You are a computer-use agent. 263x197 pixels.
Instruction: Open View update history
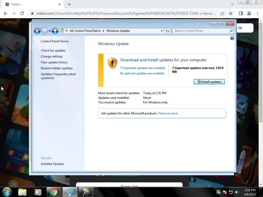pos(54,62)
